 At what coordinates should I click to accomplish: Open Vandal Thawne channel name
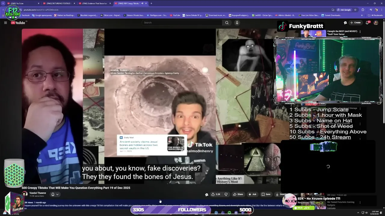pyautogui.click(x=38, y=193)
